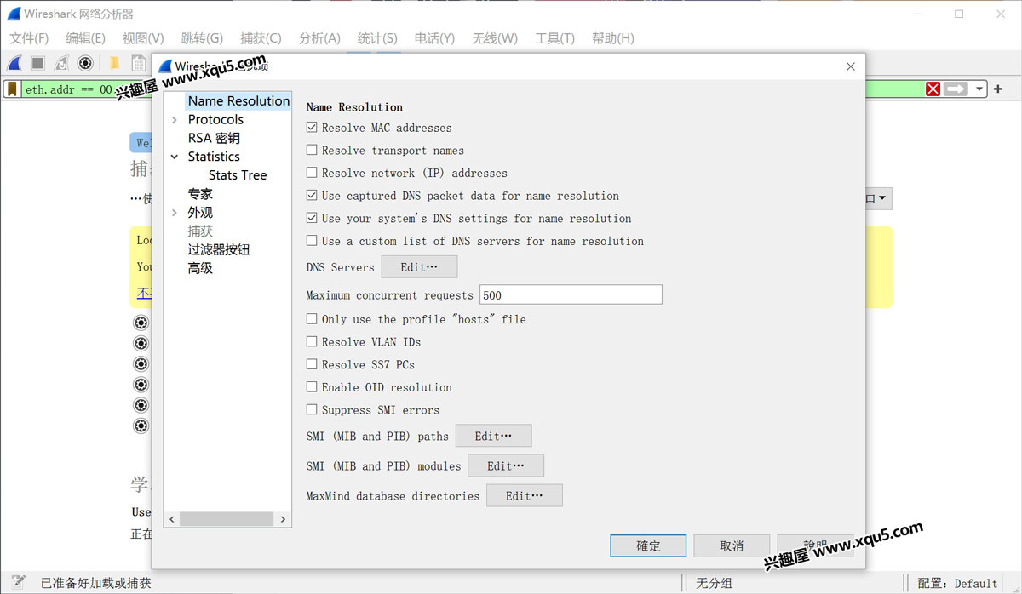Select Protocols in preferences tree
Image resolution: width=1022 pixels, height=594 pixels.
(x=215, y=120)
